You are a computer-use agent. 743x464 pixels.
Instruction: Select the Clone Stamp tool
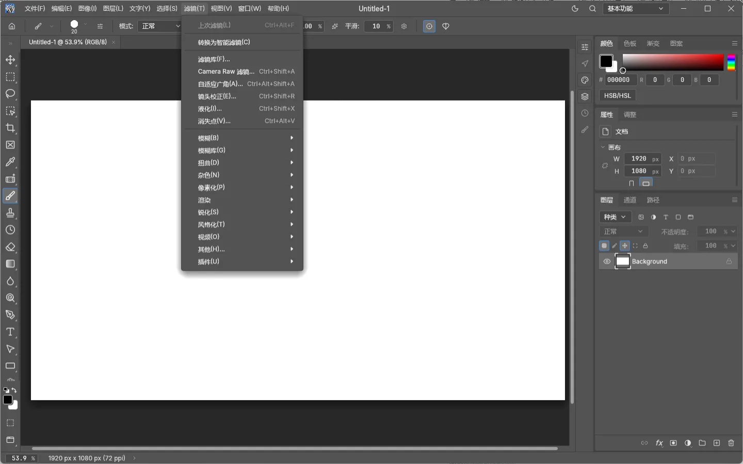10,213
